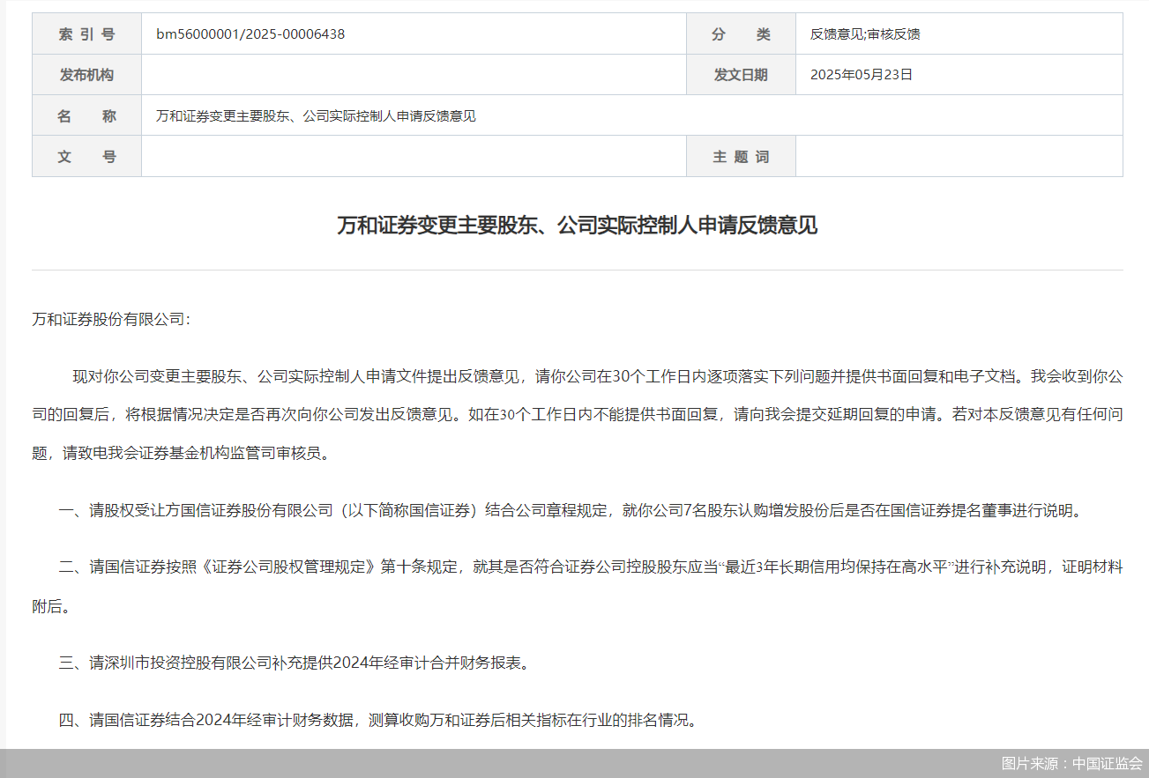Click the 名称 label cell

[86, 115]
